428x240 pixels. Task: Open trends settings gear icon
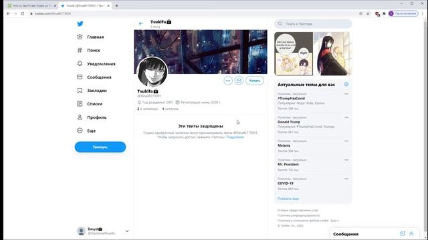point(346,85)
